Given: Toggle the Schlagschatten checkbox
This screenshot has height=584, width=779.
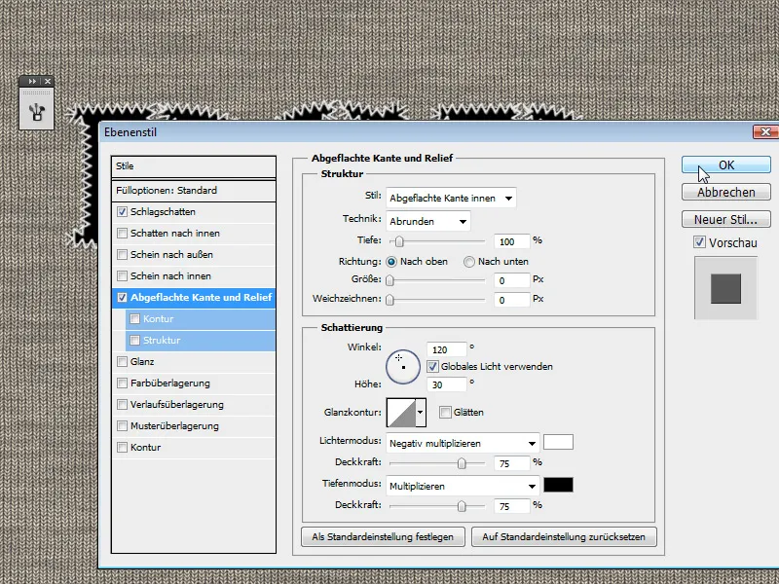Looking at the screenshot, I should [x=122, y=211].
